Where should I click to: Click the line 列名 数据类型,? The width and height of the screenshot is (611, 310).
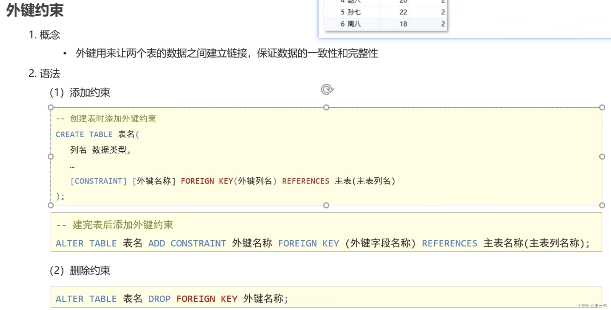(100, 150)
